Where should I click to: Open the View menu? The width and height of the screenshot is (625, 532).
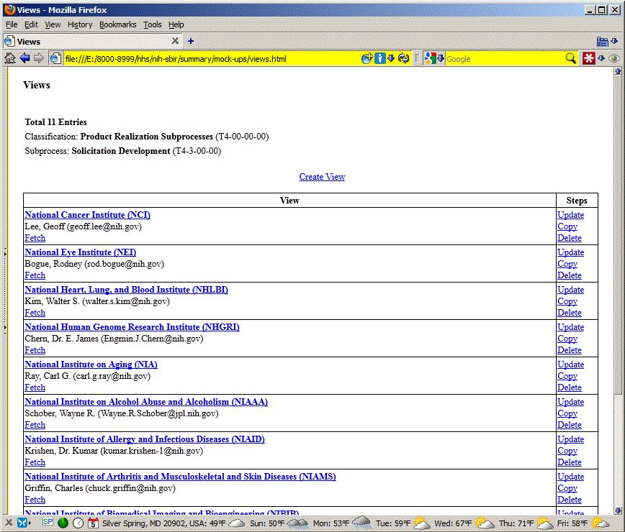tap(53, 24)
